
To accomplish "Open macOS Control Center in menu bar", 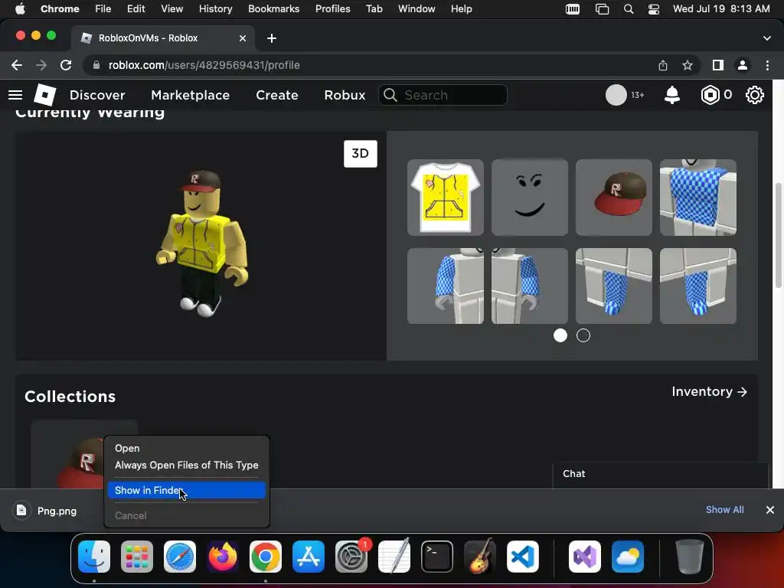I will coord(654,9).
